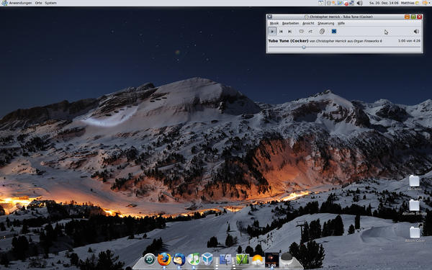
Task: Open the weather sun-cloud dock icon
Action: [257, 260]
